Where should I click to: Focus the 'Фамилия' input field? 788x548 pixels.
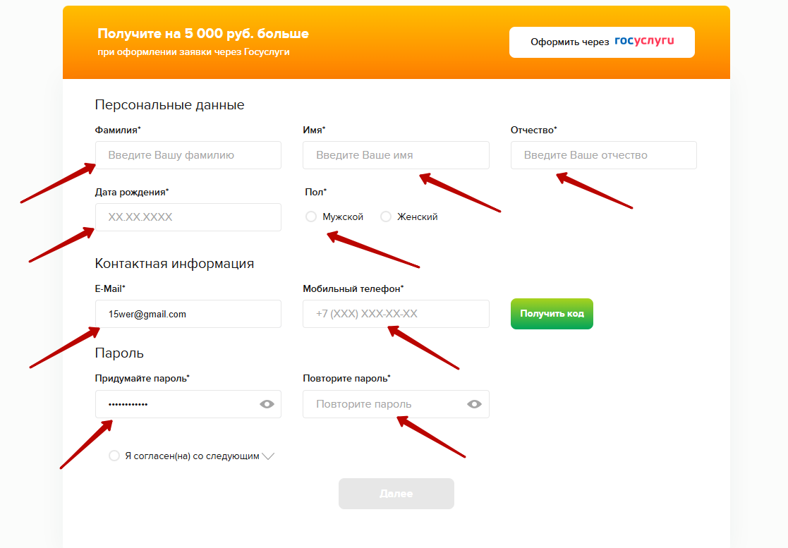[188, 155]
